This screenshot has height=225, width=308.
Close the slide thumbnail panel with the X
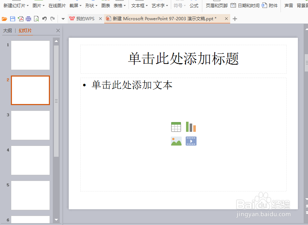point(58,30)
